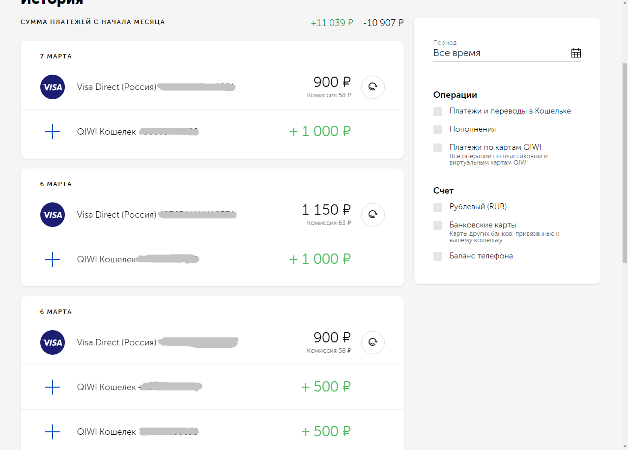Check the Баланс телефона option
This screenshot has width=628, height=450.
coord(438,256)
